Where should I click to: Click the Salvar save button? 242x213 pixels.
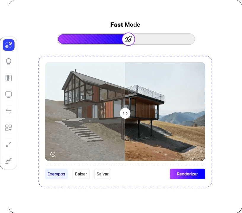[102, 174]
